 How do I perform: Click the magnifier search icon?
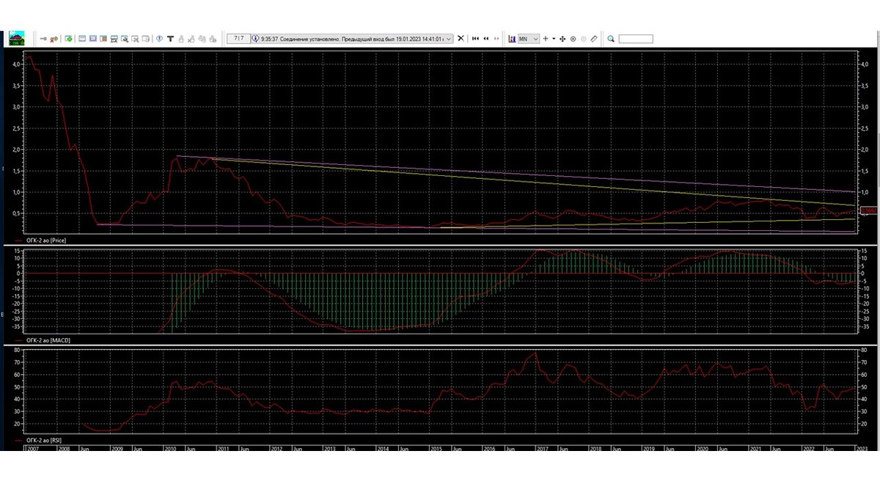click(611, 39)
